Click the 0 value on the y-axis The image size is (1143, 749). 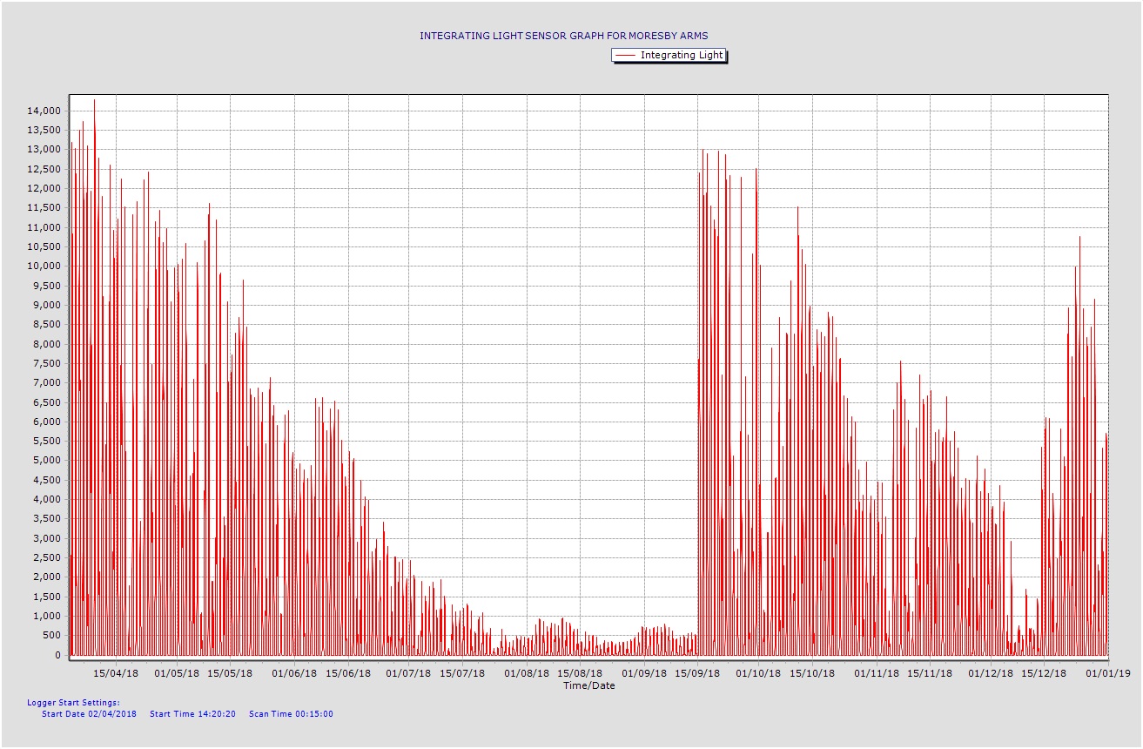(57, 655)
